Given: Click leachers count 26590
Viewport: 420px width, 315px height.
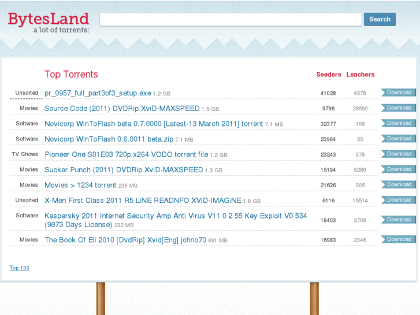Looking at the screenshot, I should [360, 108].
